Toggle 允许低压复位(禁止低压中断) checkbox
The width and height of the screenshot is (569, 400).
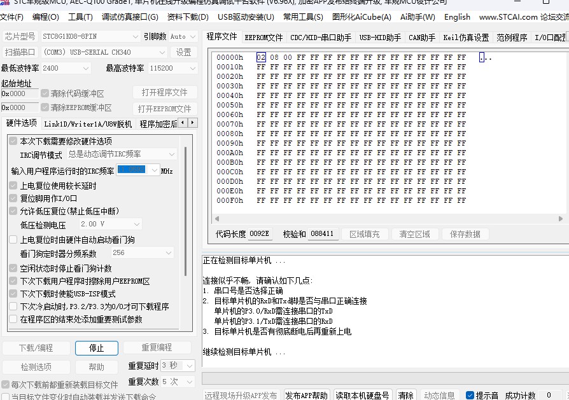click(13, 210)
